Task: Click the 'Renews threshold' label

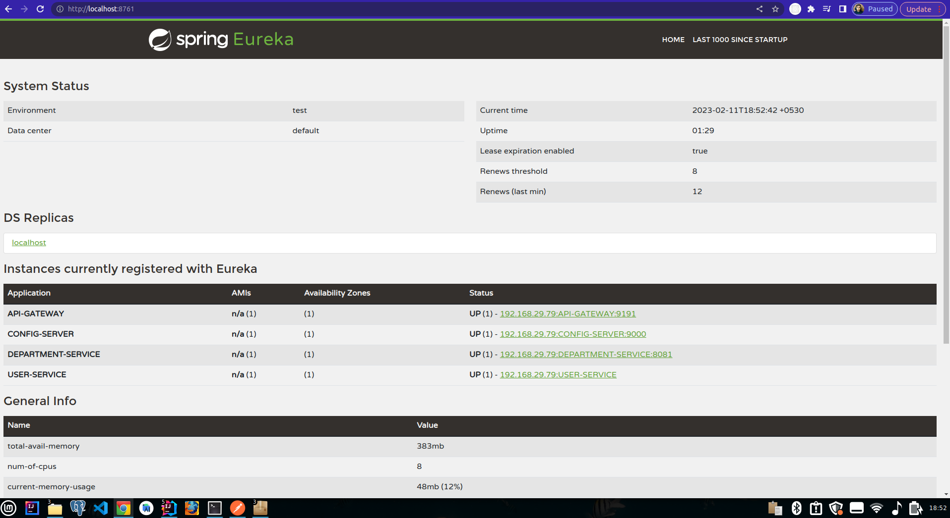Action: pyautogui.click(x=513, y=171)
